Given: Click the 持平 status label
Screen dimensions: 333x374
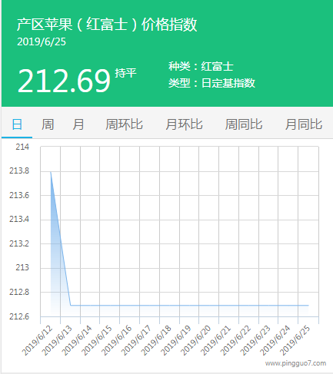Looking at the screenshot, I should coord(125,73).
